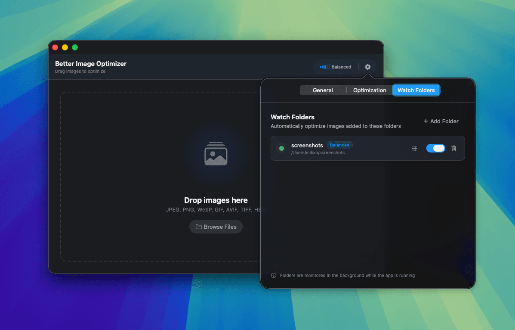Select the Watch Folders tab
The width and height of the screenshot is (515, 330).
pos(416,90)
